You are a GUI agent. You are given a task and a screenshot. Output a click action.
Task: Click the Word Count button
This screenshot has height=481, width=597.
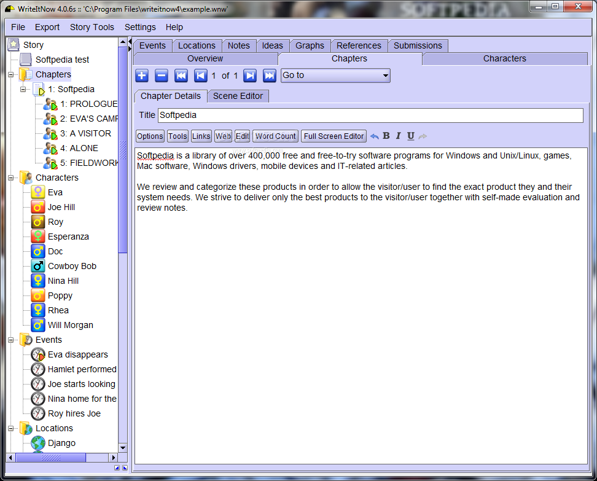(x=275, y=136)
